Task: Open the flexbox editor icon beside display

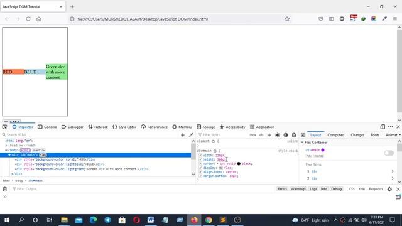Action: tap(220, 168)
